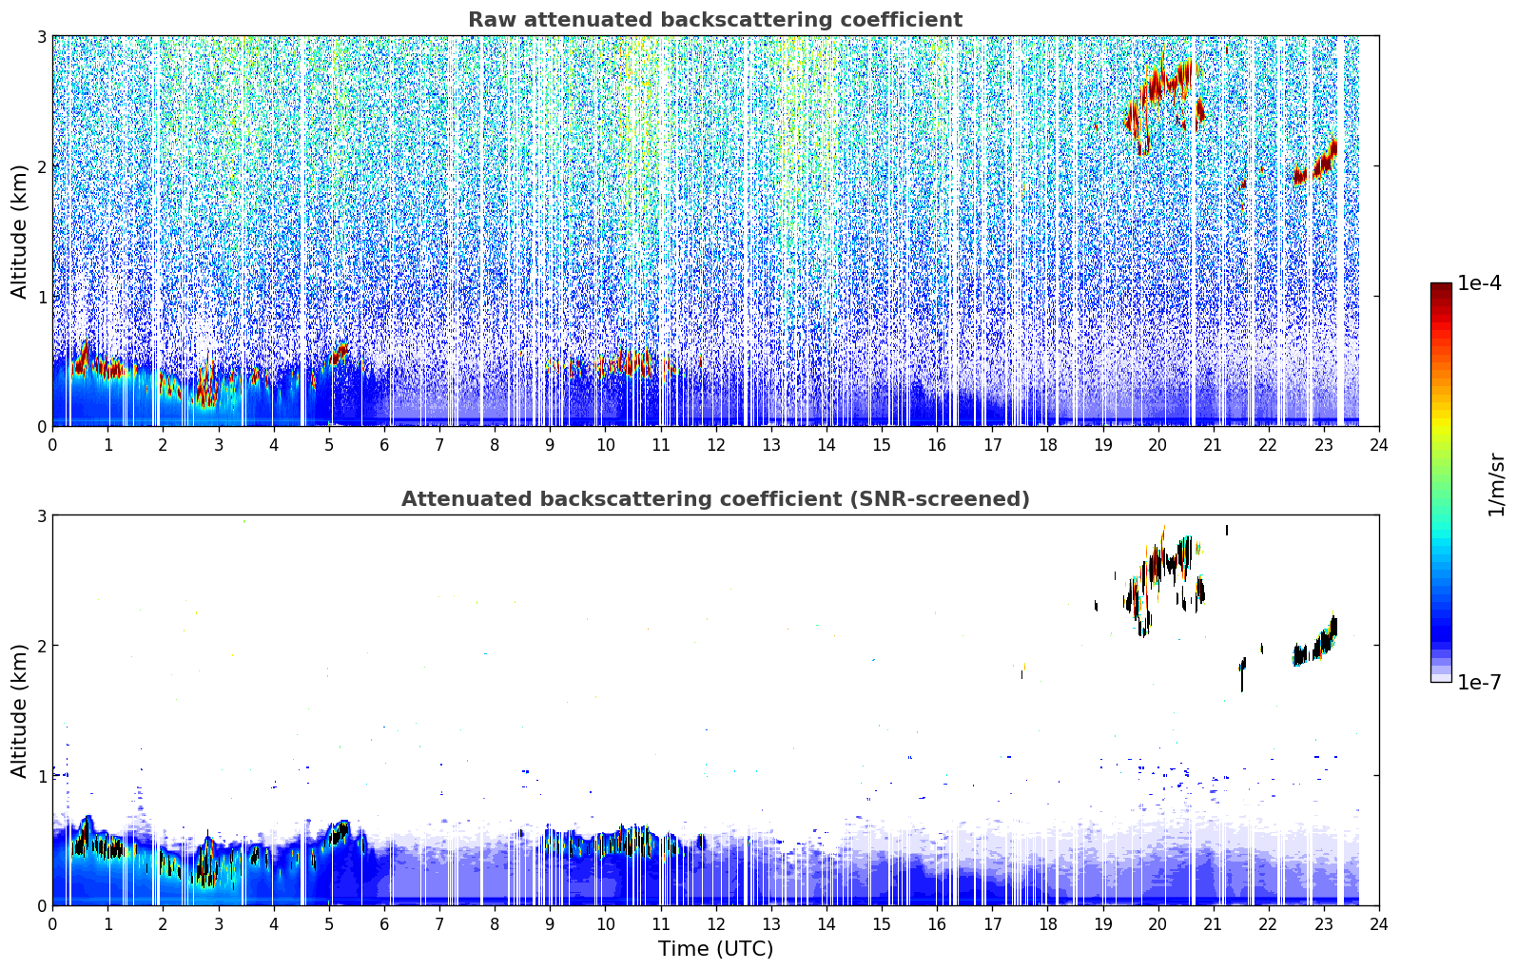1517x970 pixels.
Task: Click the 'Raw attenuated backscattering coefficient' title
Action: (715, 20)
